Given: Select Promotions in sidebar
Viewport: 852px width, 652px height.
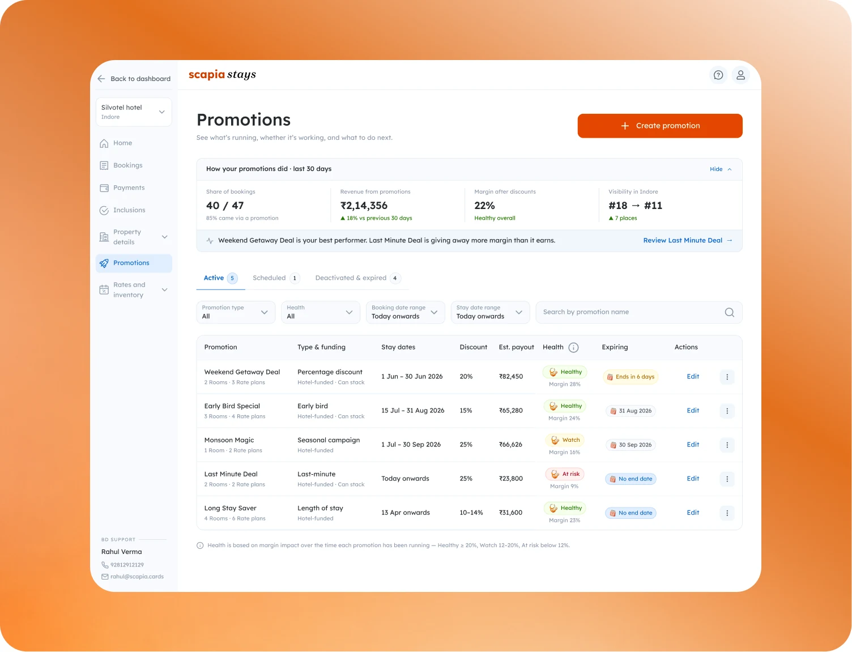Looking at the screenshot, I should click(134, 263).
